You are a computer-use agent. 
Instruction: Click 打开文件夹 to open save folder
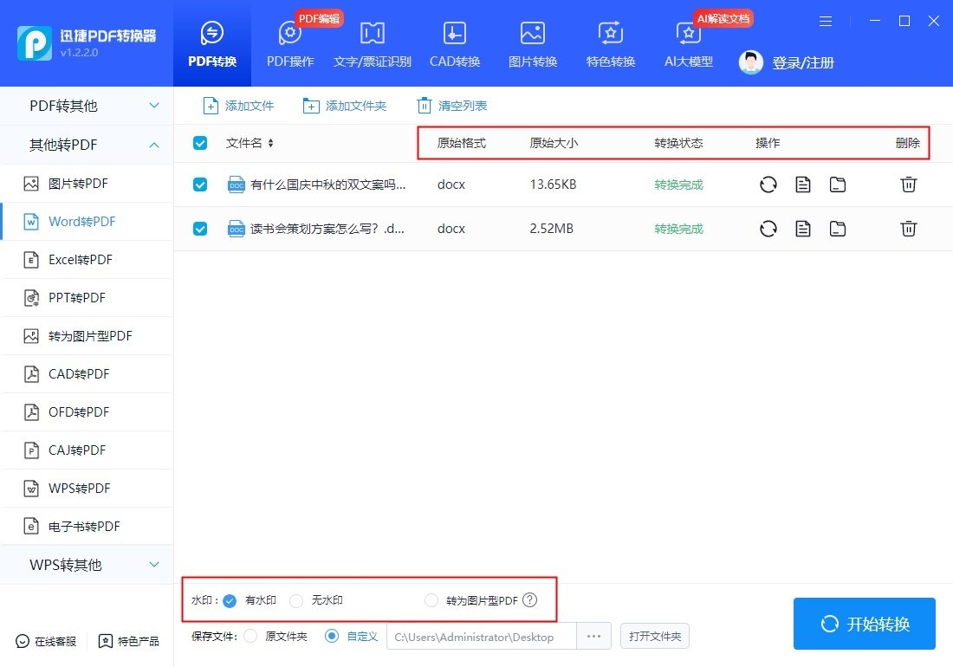[654, 635]
